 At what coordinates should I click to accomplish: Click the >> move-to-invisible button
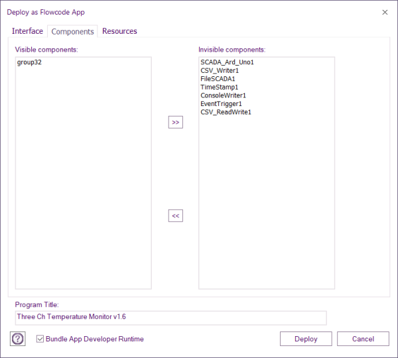175,122
